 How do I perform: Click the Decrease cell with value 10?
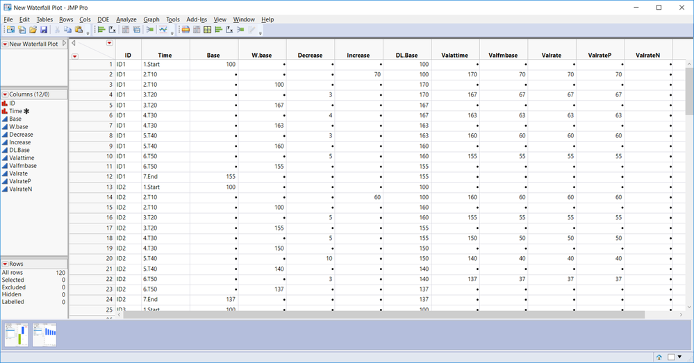click(311, 259)
